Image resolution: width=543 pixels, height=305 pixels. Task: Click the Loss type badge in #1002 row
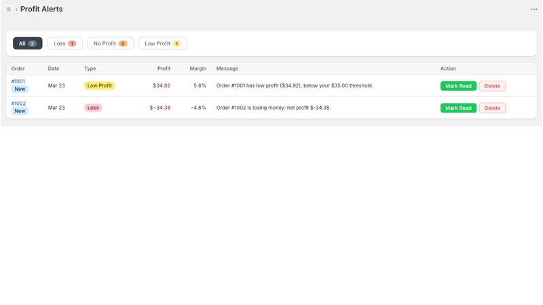pyautogui.click(x=93, y=108)
